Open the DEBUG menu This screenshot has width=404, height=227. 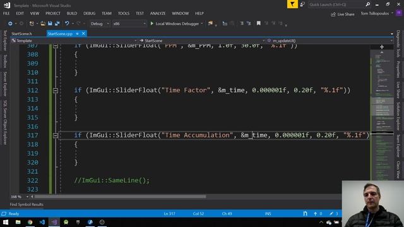(90, 13)
